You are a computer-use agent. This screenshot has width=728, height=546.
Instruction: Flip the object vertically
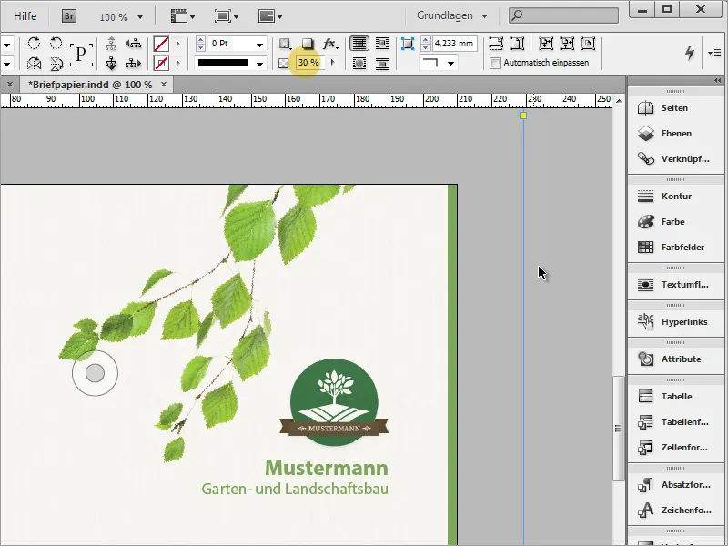(x=56, y=63)
